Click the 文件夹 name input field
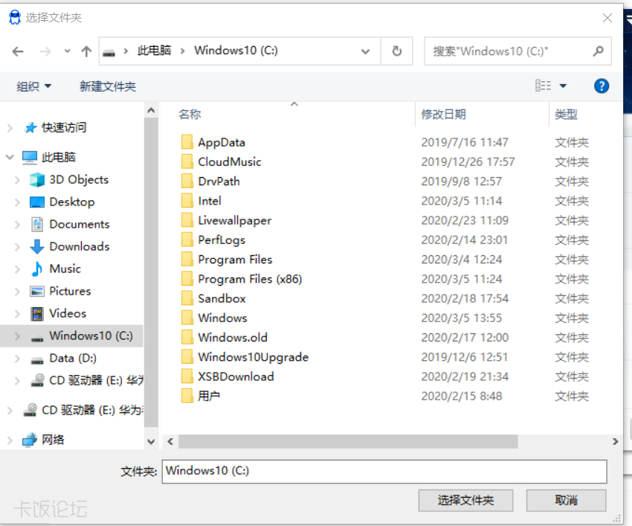Viewport: 632px width, 526px height. [384, 471]
